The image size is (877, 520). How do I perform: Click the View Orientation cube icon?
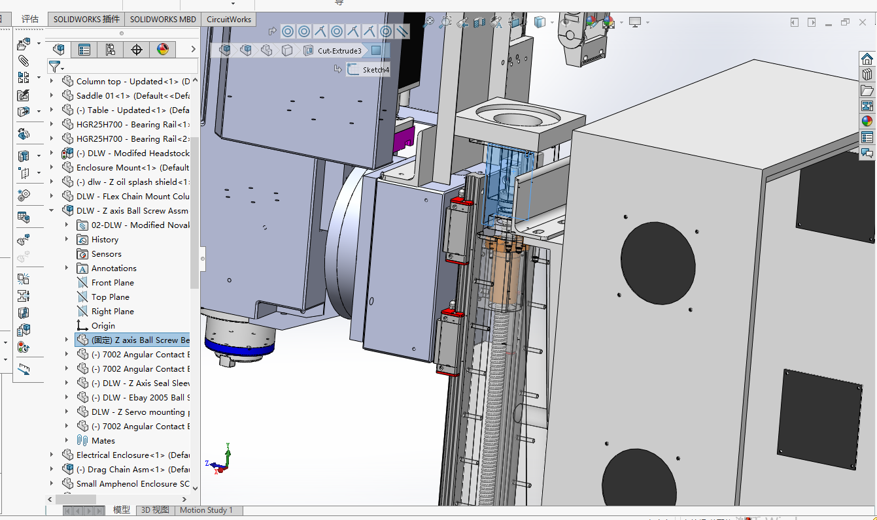coord(515,22)
